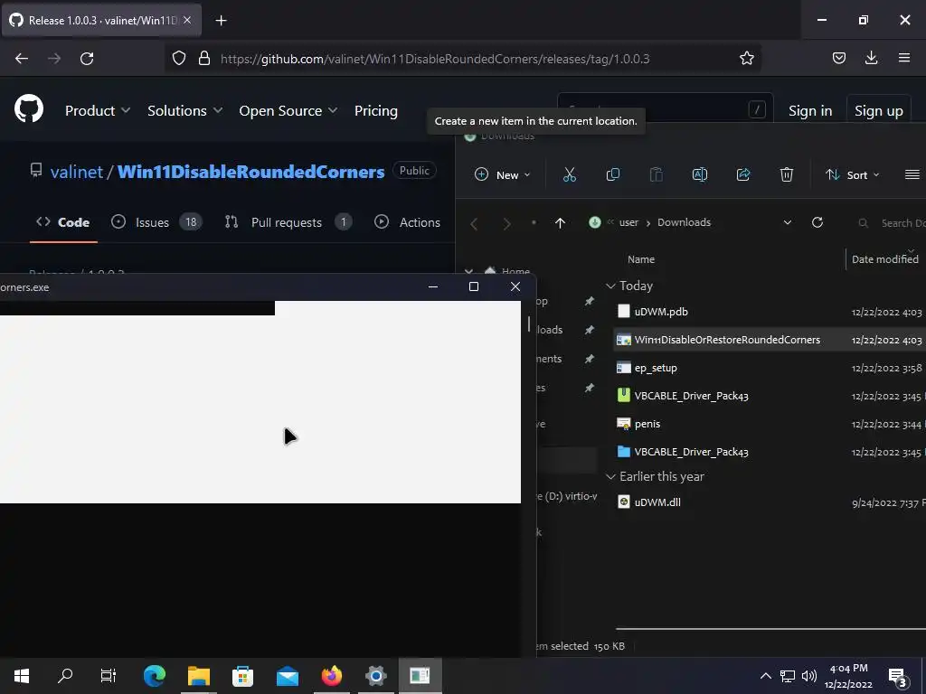
Task: Launch Microsoft Edge from taskbar
Action: tap(154, 676)
